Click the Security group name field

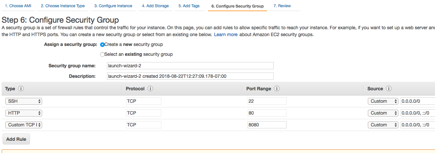point(190,66)
